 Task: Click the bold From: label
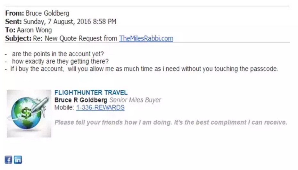(x=15, y=13)
